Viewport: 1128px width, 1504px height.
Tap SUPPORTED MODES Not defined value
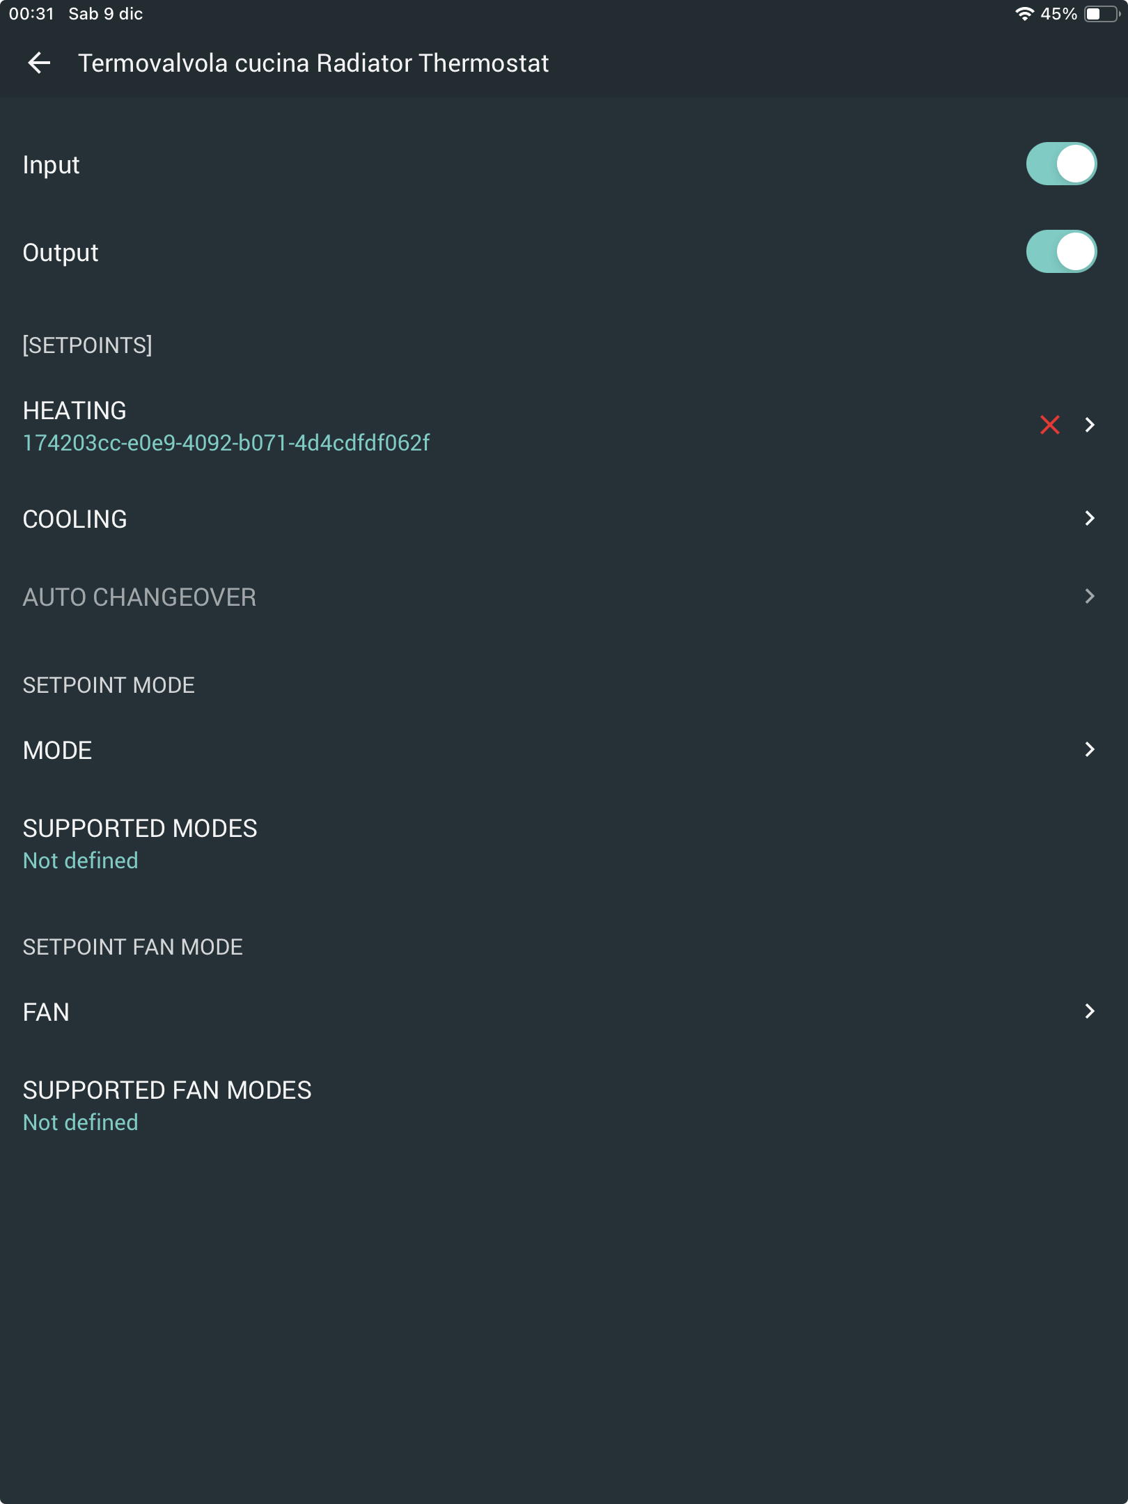coord(81,861)
